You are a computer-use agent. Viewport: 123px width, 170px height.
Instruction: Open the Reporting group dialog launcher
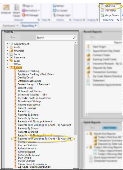coord(118,20)
